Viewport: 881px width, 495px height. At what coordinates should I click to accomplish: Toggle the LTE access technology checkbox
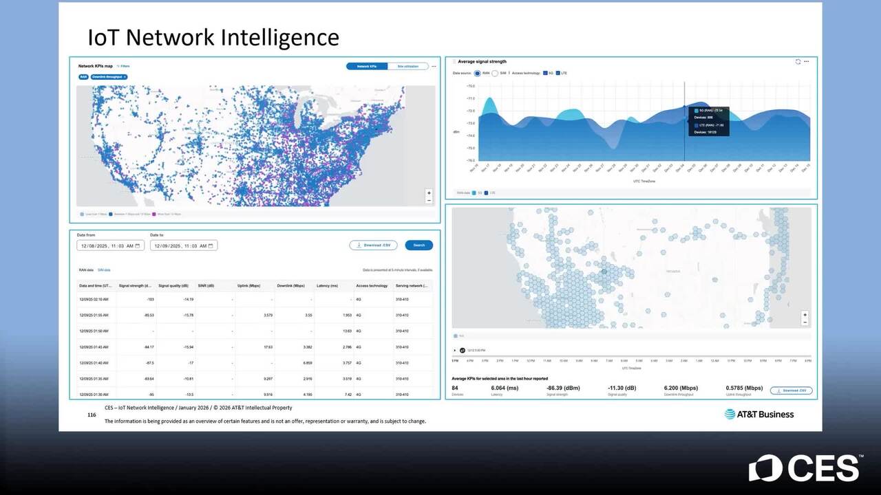click(x=558, y=73)
